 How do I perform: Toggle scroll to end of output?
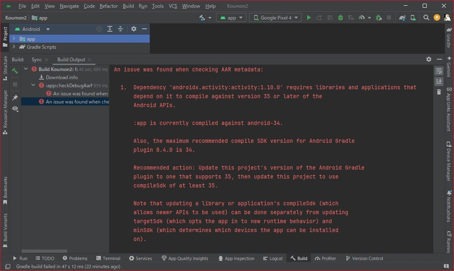[x=439, y=82]
